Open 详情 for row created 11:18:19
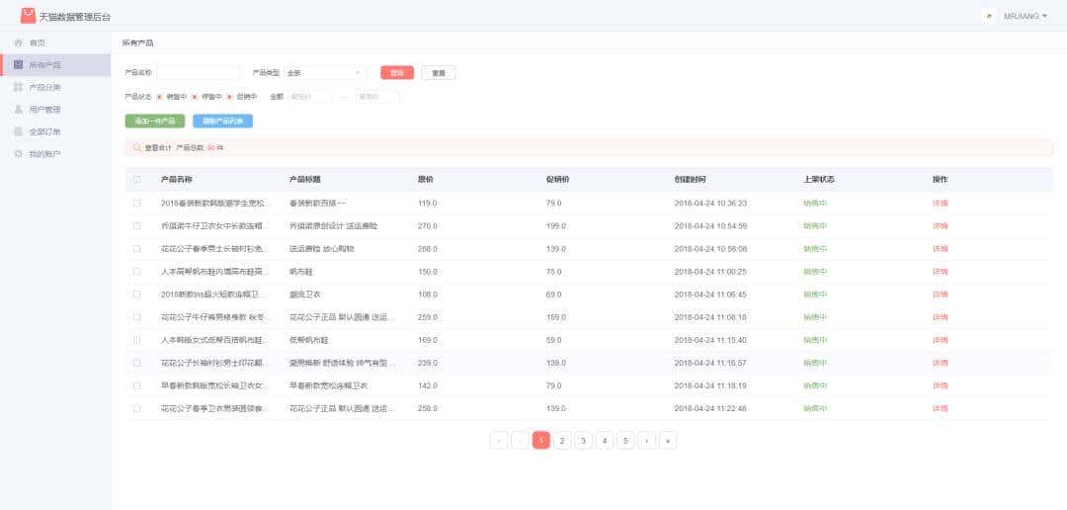Viewport: 1067px width, 510px height. (x=941, y=385)
